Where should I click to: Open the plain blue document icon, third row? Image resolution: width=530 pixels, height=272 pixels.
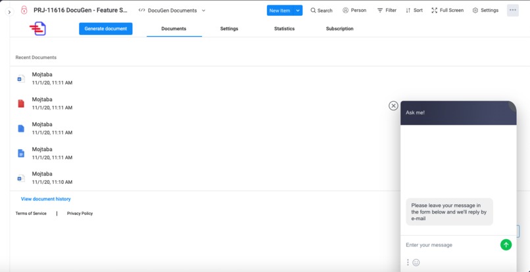pyautogui.click(x=21, y=128)
